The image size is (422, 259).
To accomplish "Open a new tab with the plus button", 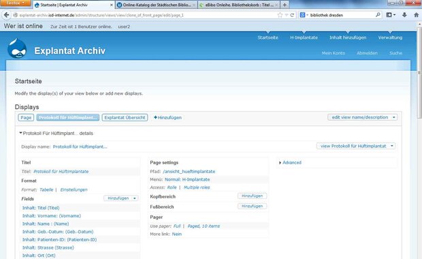I will pos(285,5).
